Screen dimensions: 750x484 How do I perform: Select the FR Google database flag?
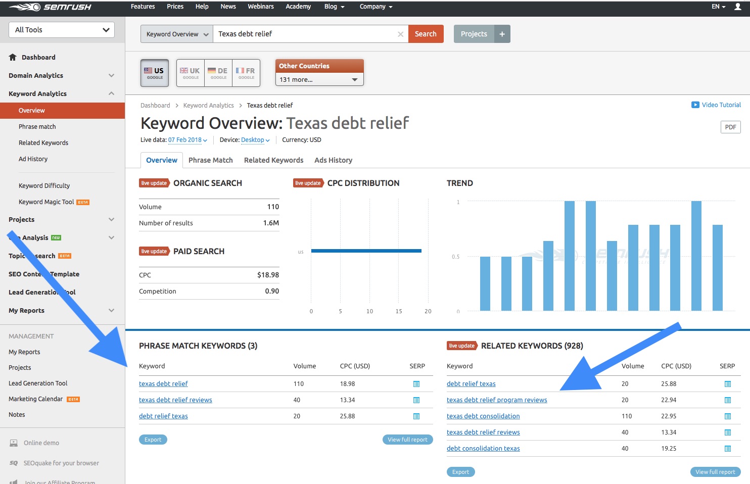(x=246, y=73)
